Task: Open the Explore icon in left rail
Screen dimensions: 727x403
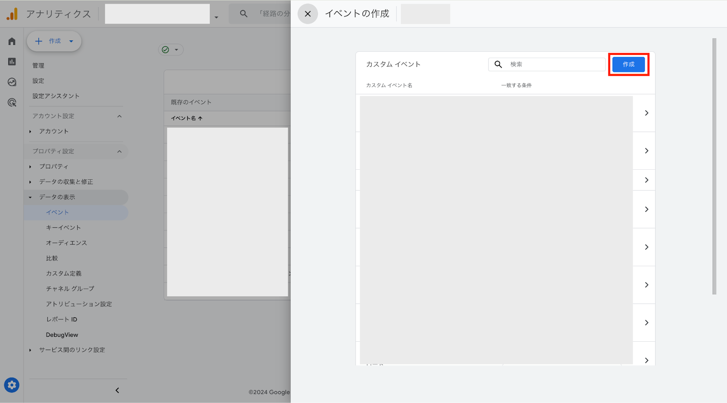Action: point(12,82)
